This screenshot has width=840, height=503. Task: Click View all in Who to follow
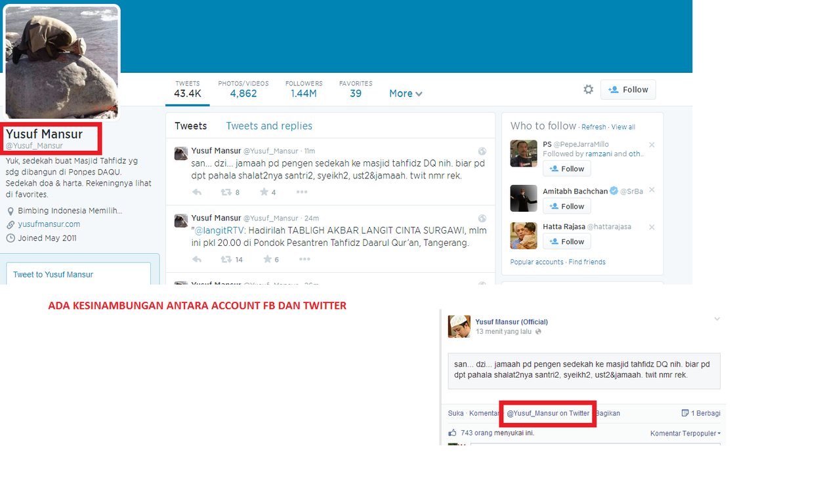(623, 127)
